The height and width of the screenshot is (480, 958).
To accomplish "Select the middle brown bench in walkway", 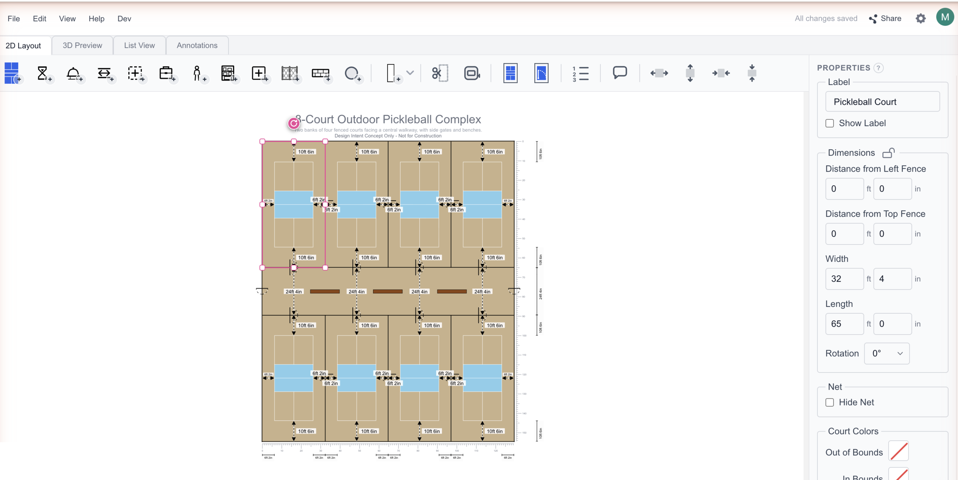I will tap(388, 291).
